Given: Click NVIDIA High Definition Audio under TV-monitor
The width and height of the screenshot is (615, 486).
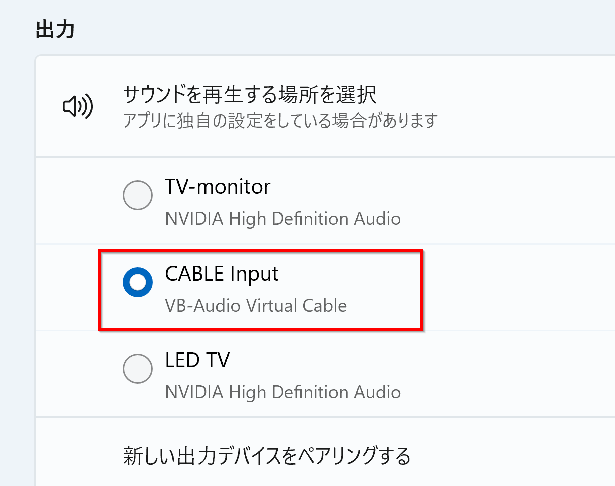Looking at the screenshot, I should point(283,219).
